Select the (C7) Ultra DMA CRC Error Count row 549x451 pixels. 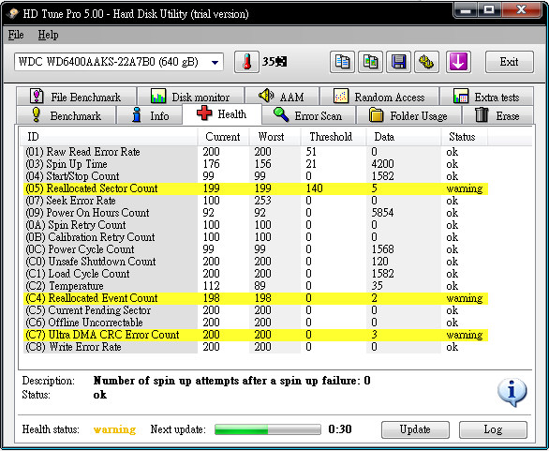256,335
